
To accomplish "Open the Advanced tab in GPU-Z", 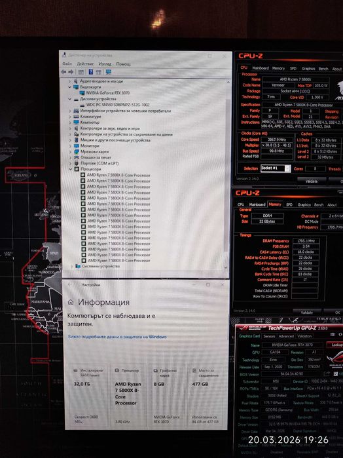I will [x=286, y=336].
